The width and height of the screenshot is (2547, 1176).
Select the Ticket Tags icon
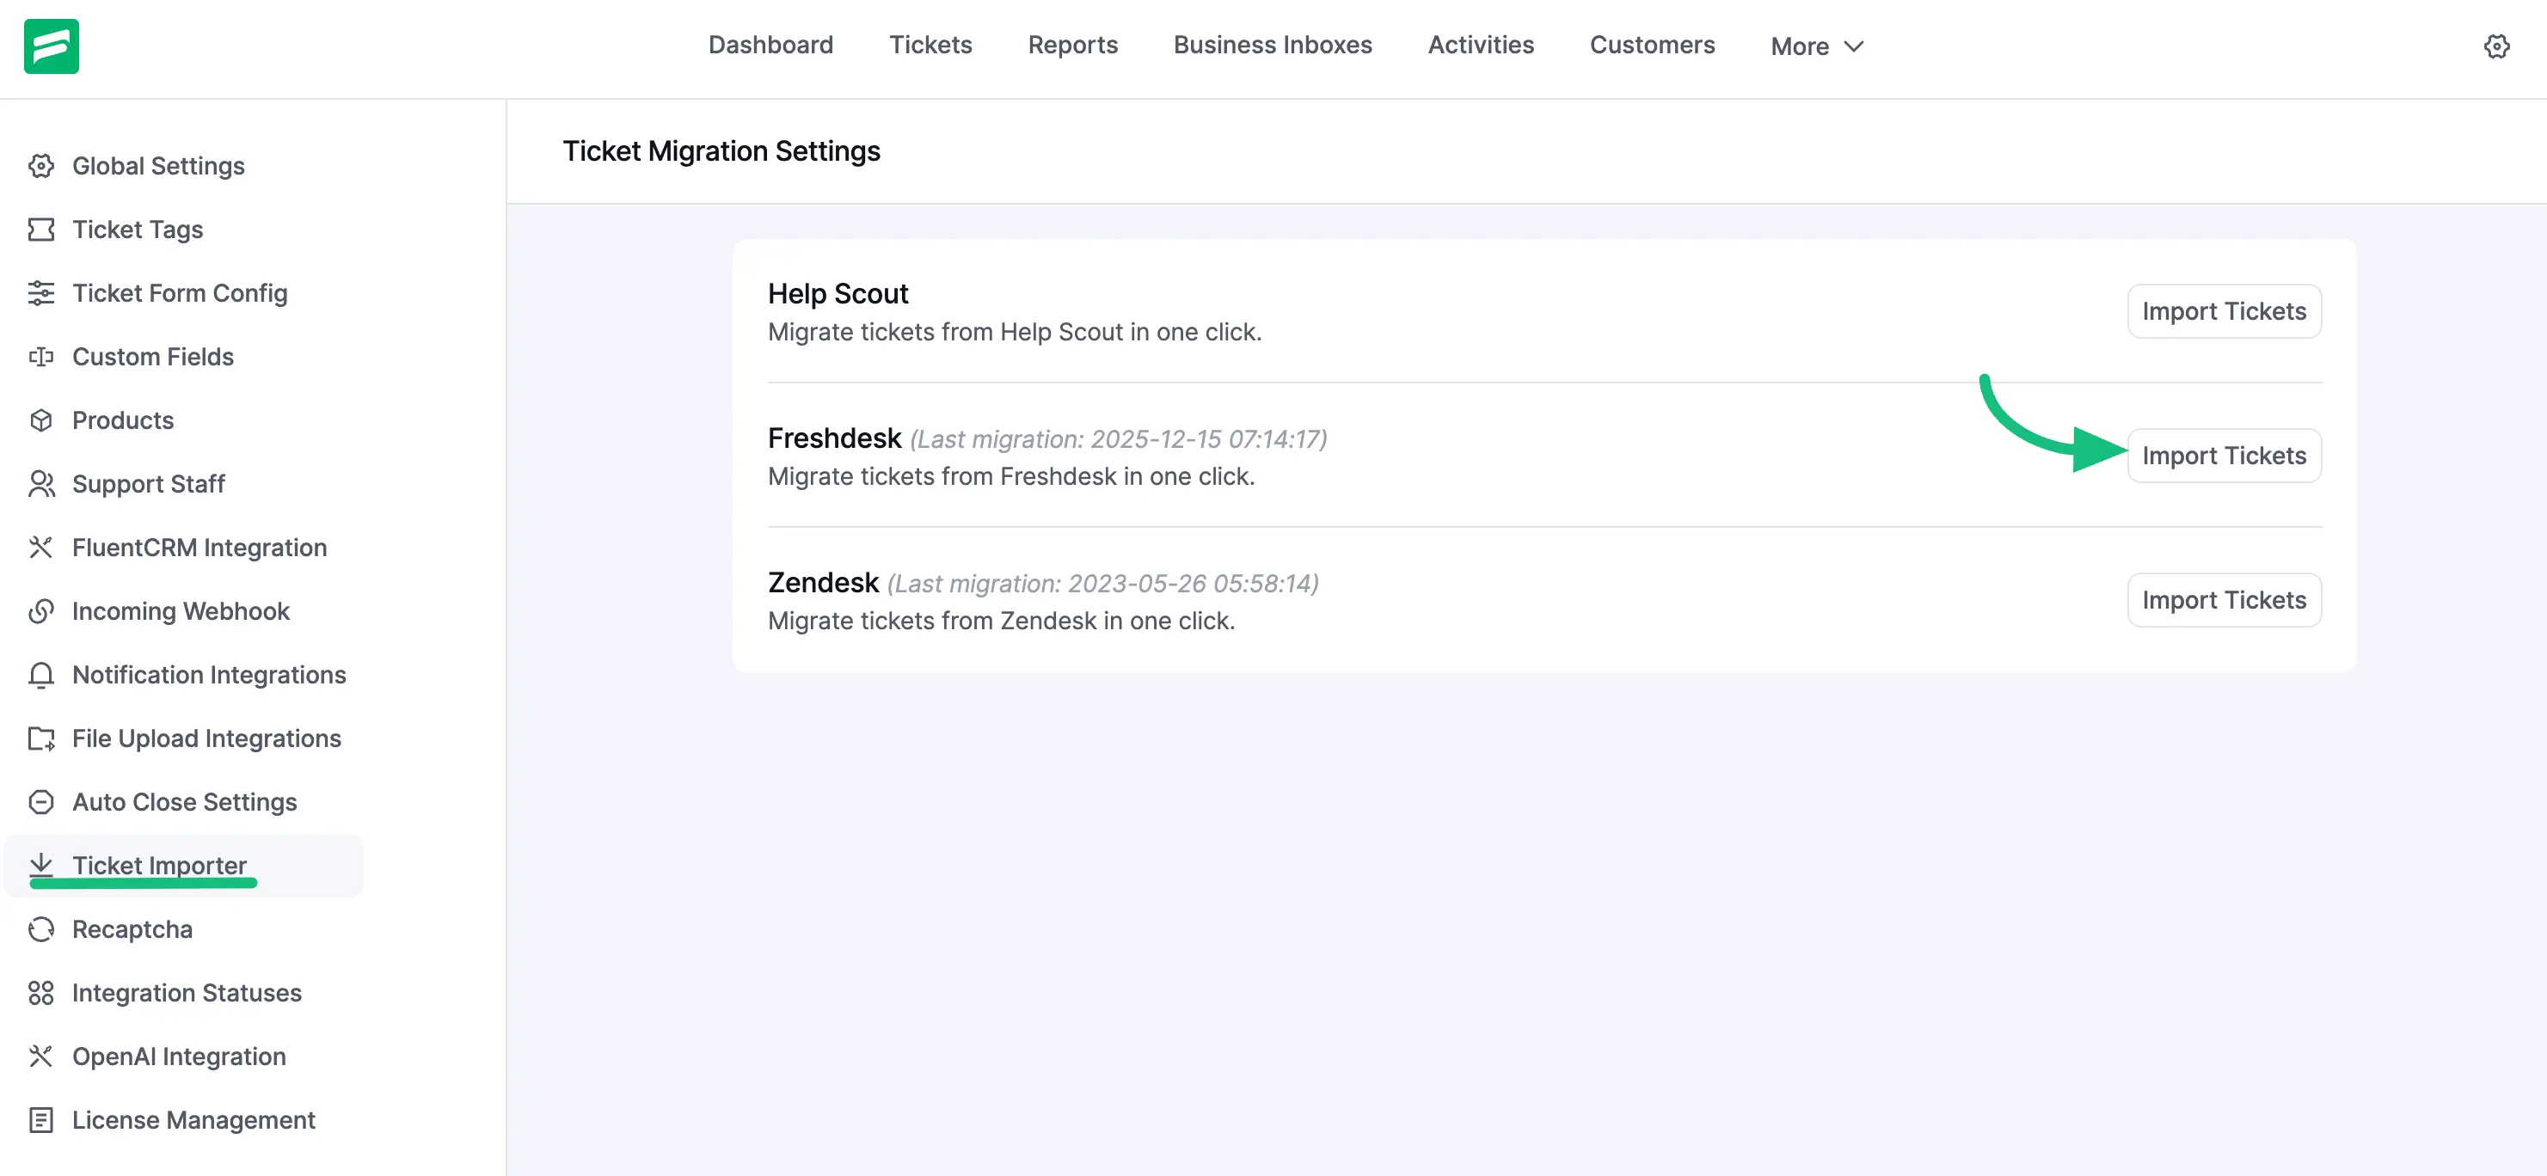[x=41, y=230]
